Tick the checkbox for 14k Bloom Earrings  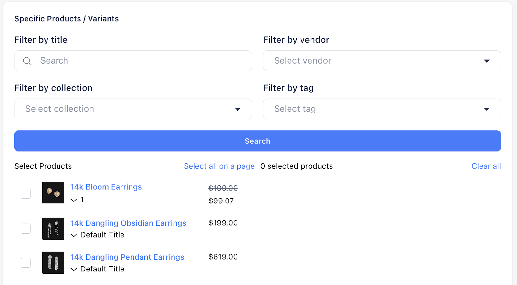click(x=26, y=194)
